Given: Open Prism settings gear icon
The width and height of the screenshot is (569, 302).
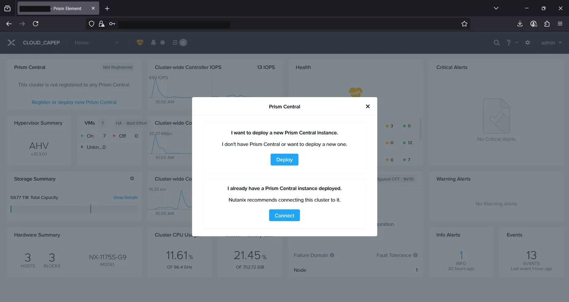Looking at the screenshot, I should tap(528, 42).
